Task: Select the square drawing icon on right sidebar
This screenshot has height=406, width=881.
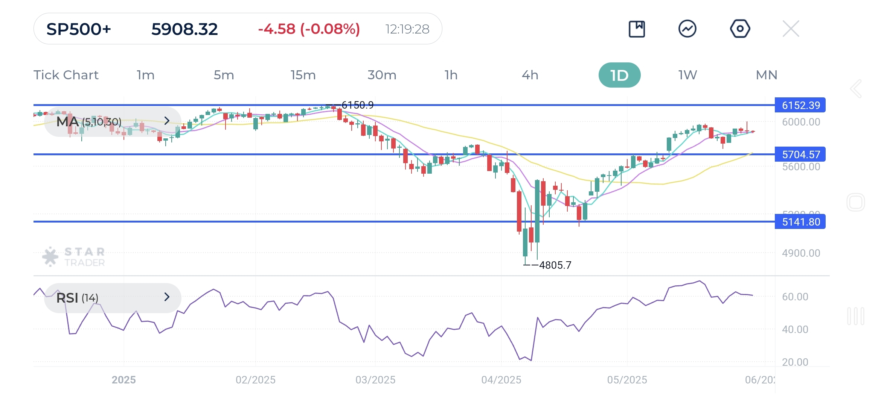Action: pos(857,202)
